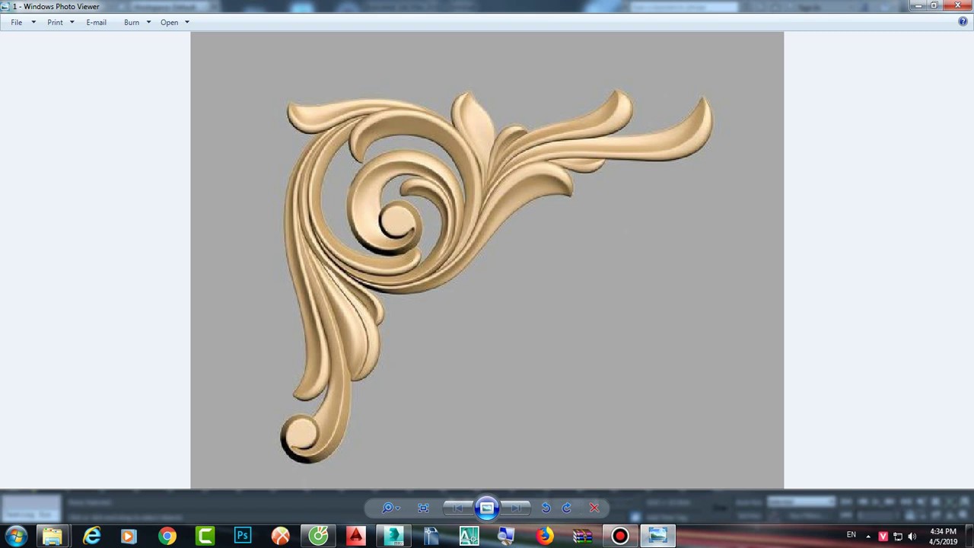The height and width of the screenshot is (548, 974).
Task: Open Camtasia from taskbar
Action: 205,536
